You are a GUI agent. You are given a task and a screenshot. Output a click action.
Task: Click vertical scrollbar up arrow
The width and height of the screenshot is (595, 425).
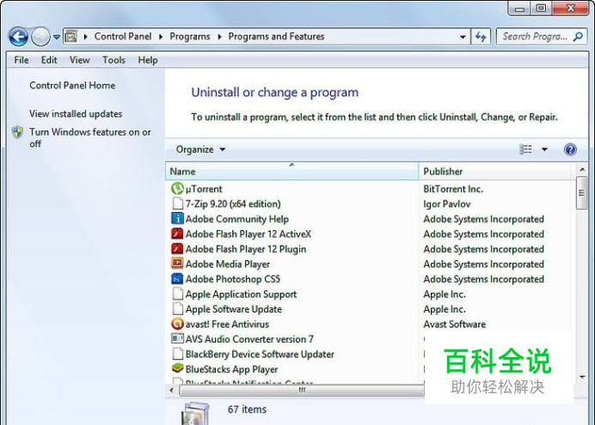pos(582,170)
